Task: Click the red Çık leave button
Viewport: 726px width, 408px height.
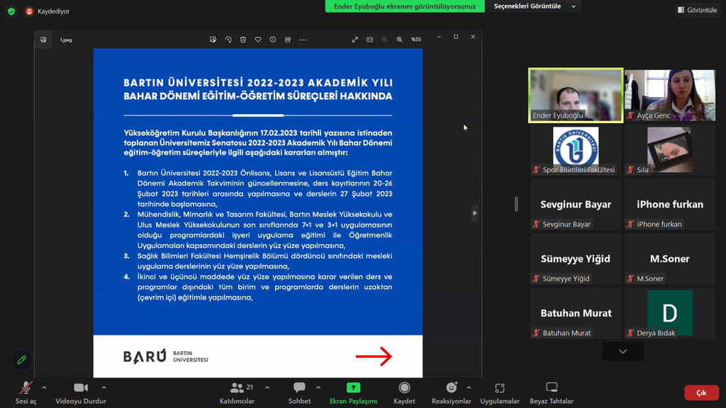Action: click(700, 392)
